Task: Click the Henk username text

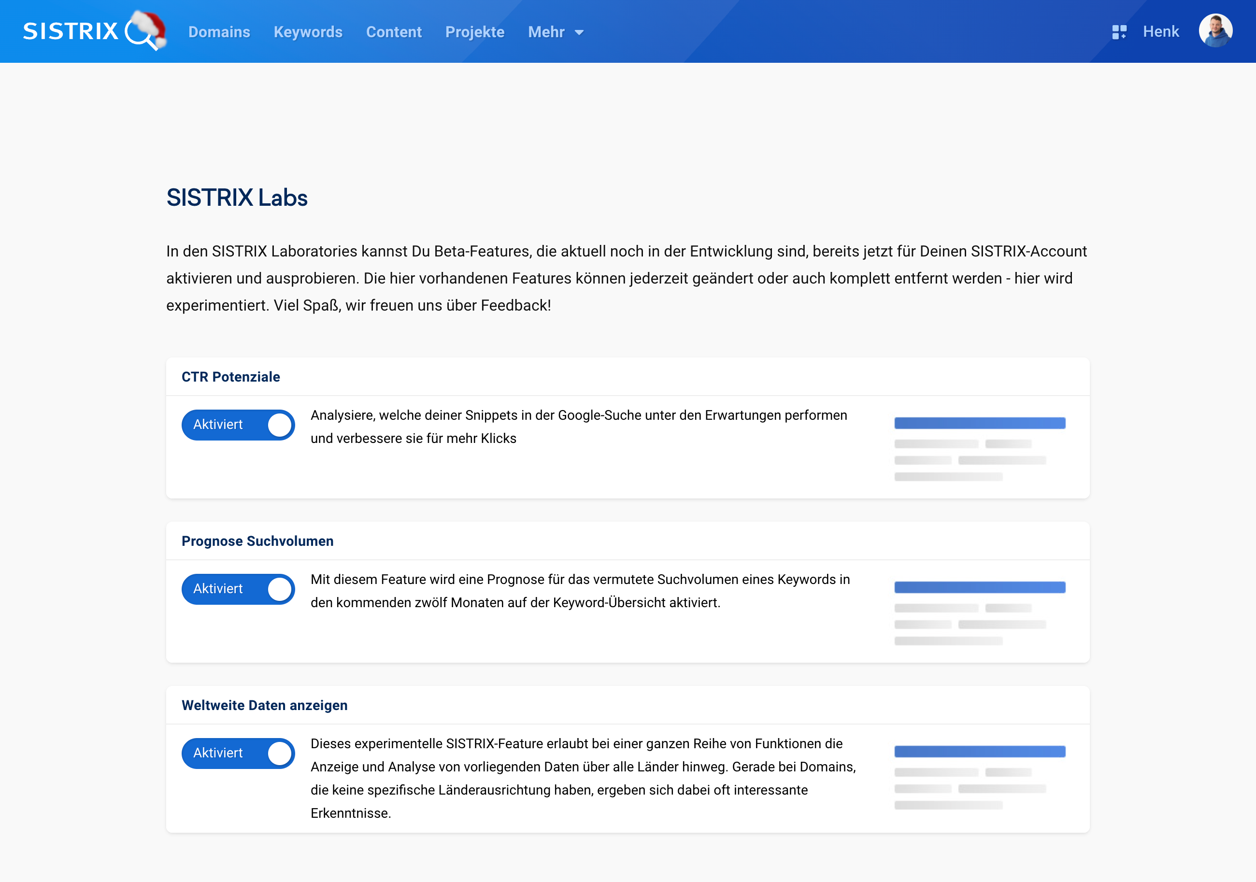Action: pyautogui.click(x=1161, y=31)
